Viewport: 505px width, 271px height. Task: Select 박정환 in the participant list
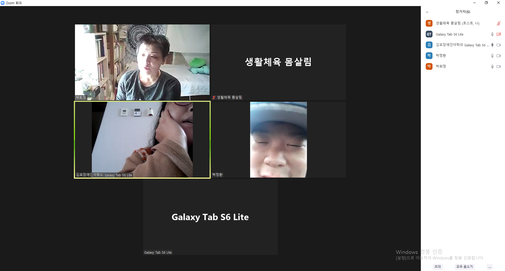coord(463,56)
